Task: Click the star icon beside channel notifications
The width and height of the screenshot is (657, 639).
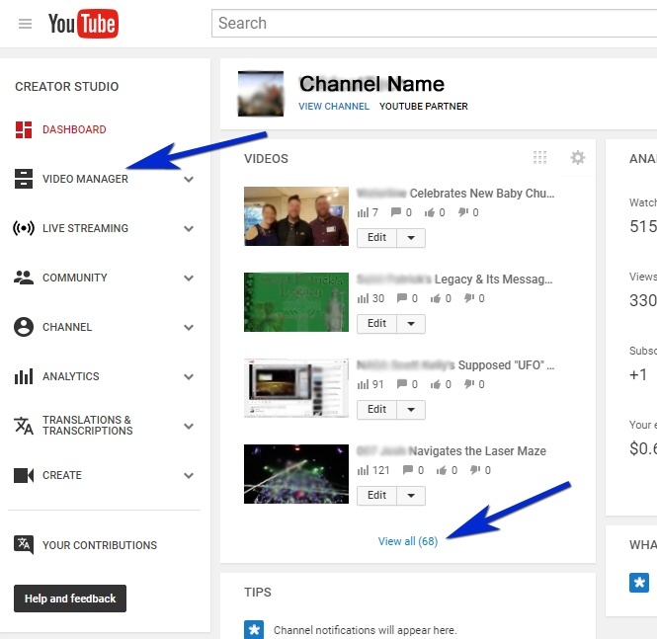Action: [254, 629]
